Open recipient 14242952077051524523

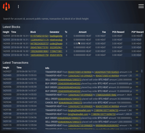[x=106, y=72]
